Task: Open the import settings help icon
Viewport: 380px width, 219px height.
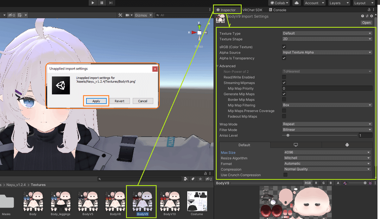Action: click(363, 16)
